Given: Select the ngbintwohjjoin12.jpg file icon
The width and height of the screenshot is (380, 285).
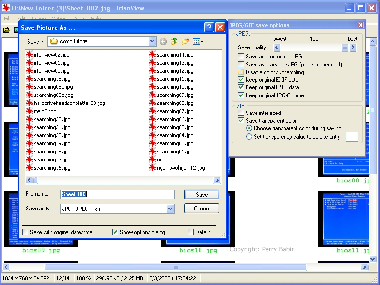Looking at the screenshot, I should click(x=152, y=168).
